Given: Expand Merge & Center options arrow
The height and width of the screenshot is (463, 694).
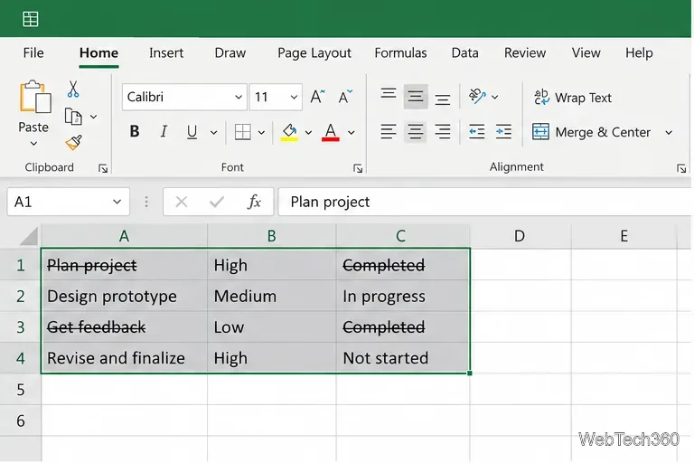Looking at the screenshot, I should click(x=669, y=132).
